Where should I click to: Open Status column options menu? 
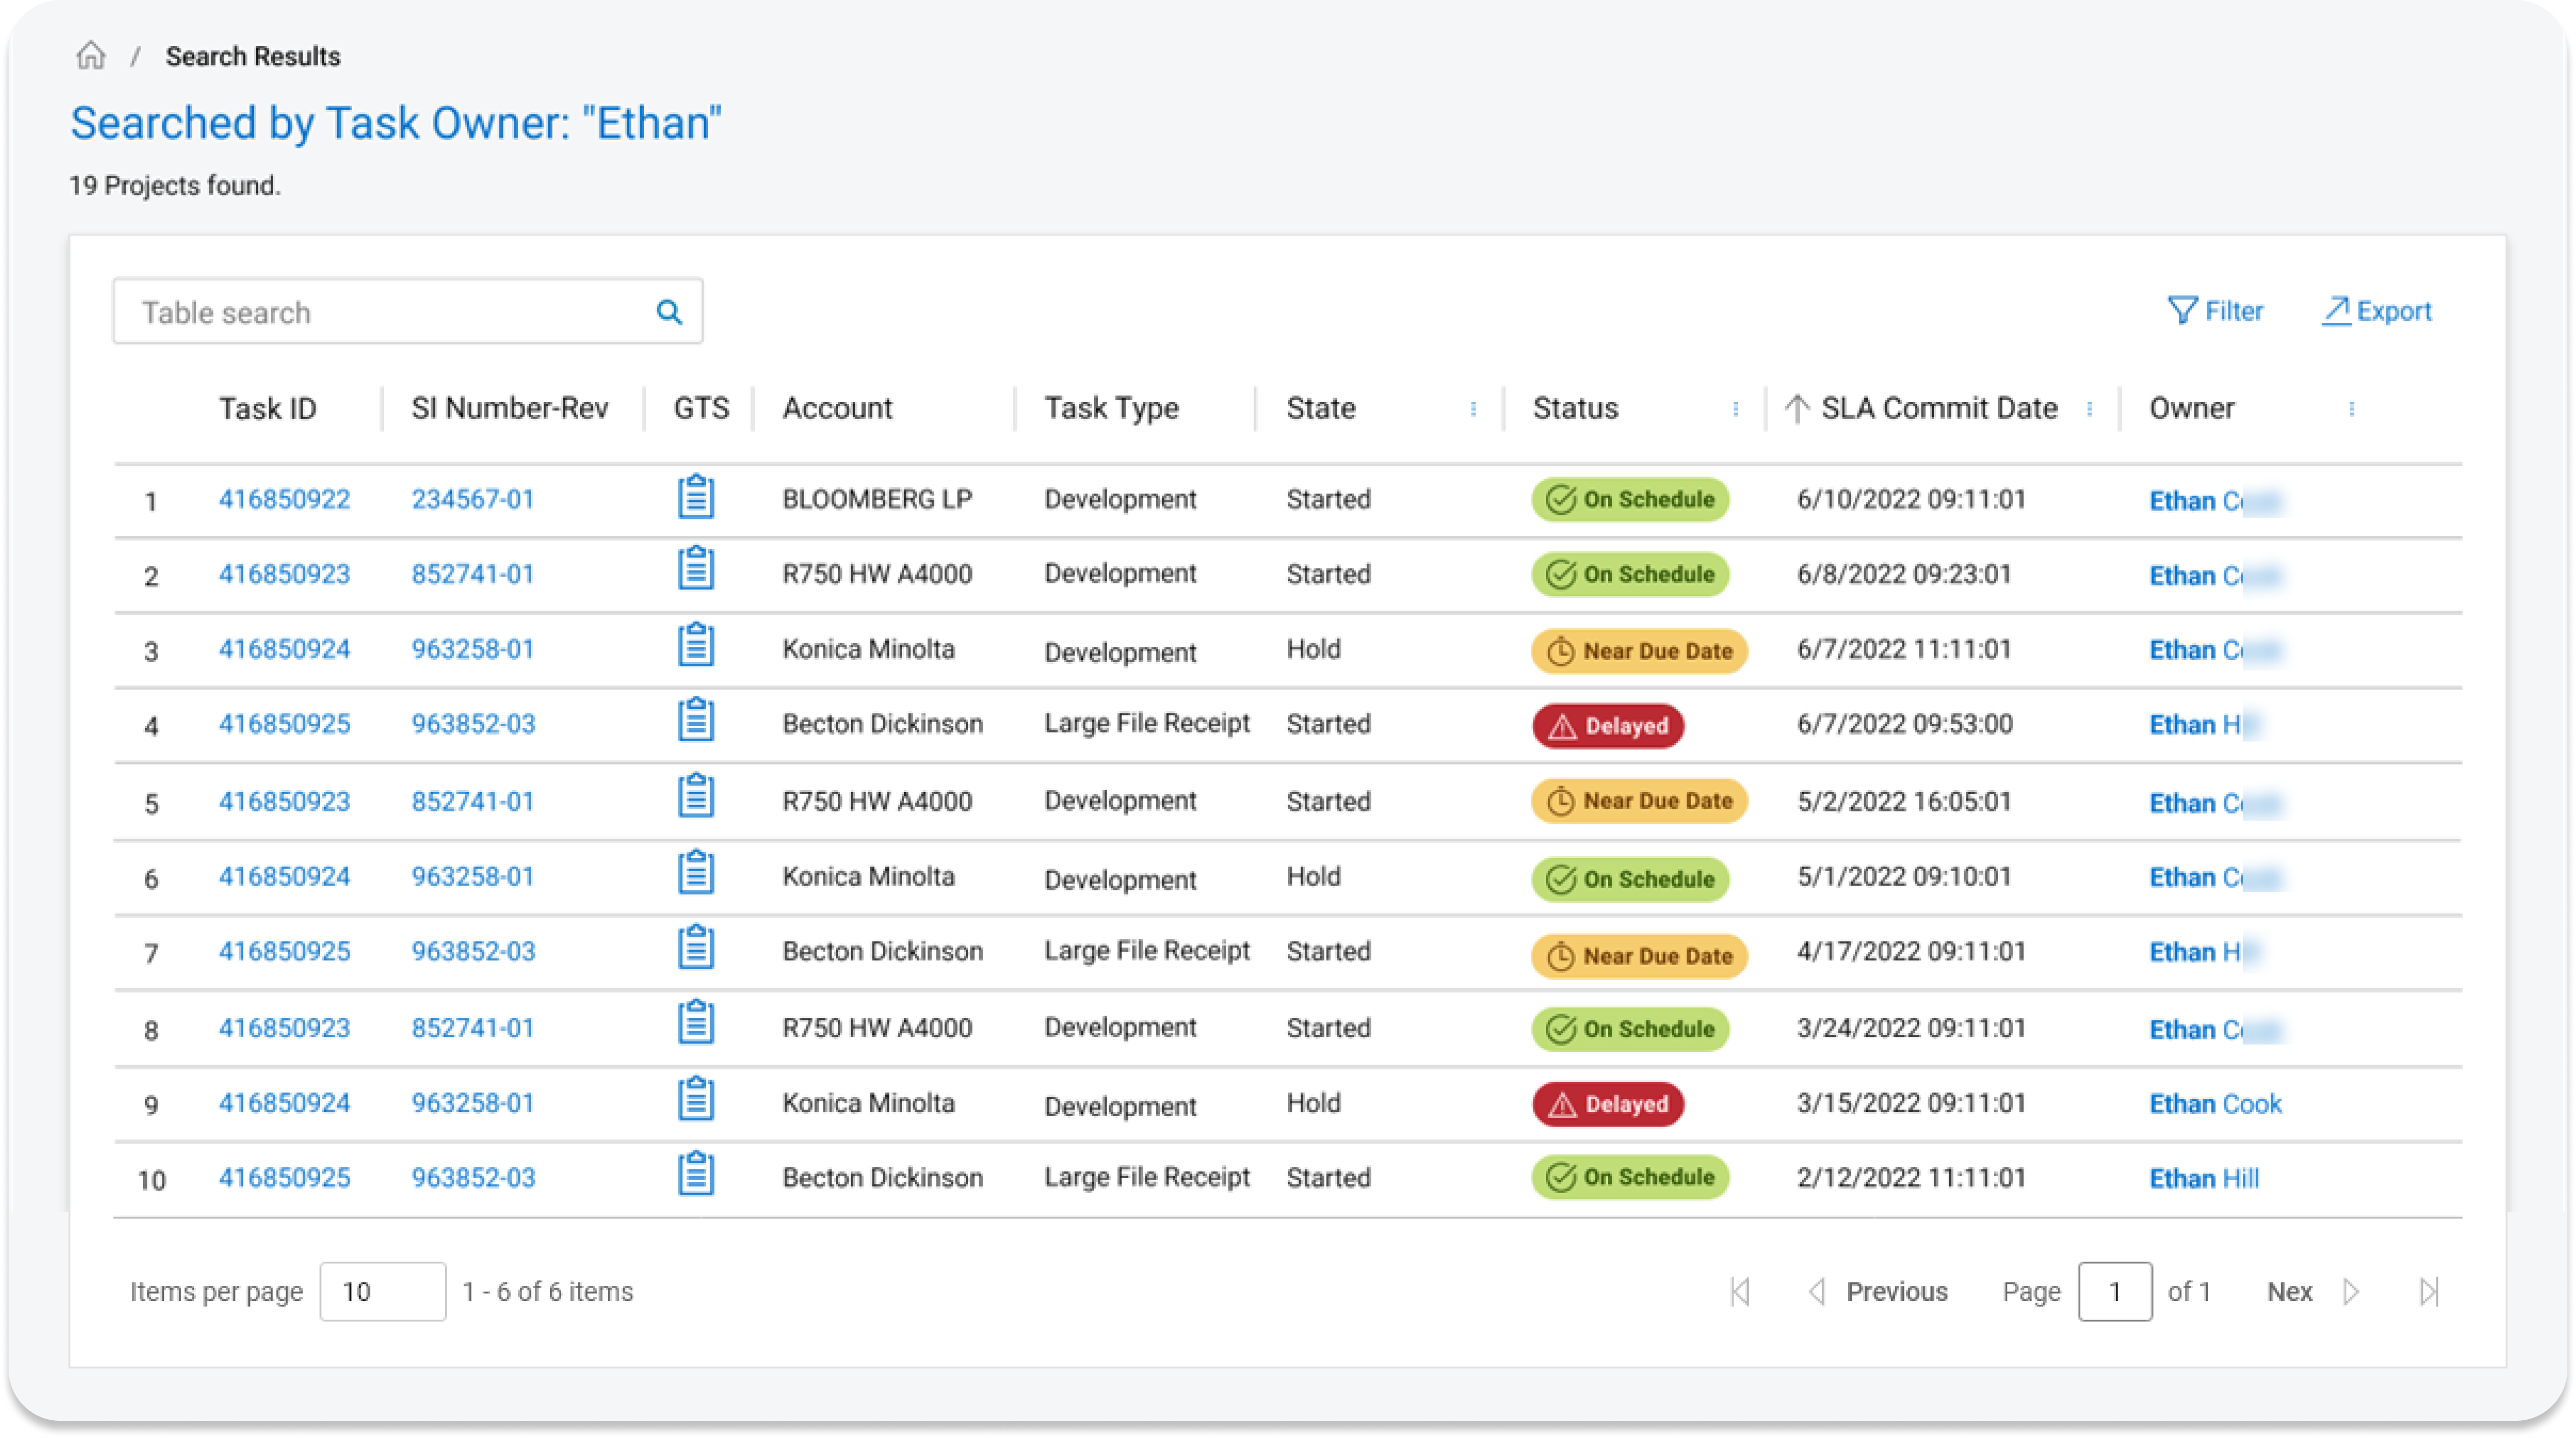(x=1735, y=409)
